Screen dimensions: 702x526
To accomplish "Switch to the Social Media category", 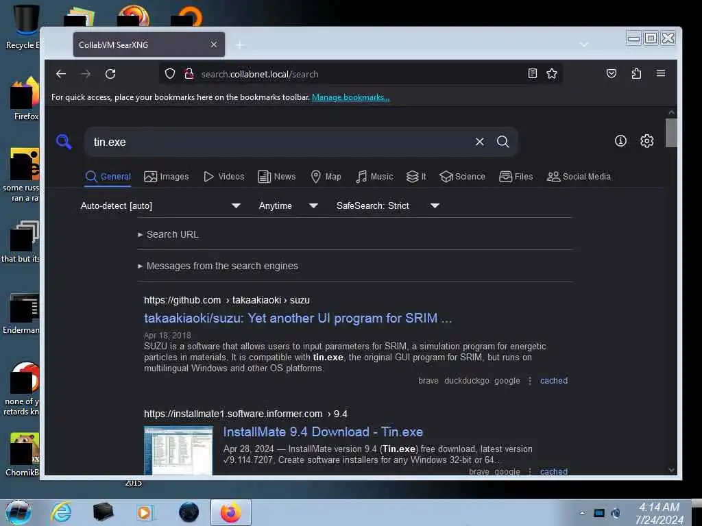I will [x=579, y=177].
